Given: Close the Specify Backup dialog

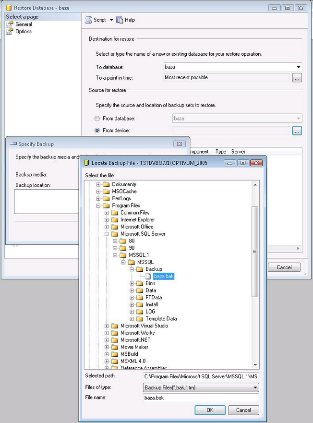Looking at the screenshot, I should pyautogui.click(x=180, y=144).
